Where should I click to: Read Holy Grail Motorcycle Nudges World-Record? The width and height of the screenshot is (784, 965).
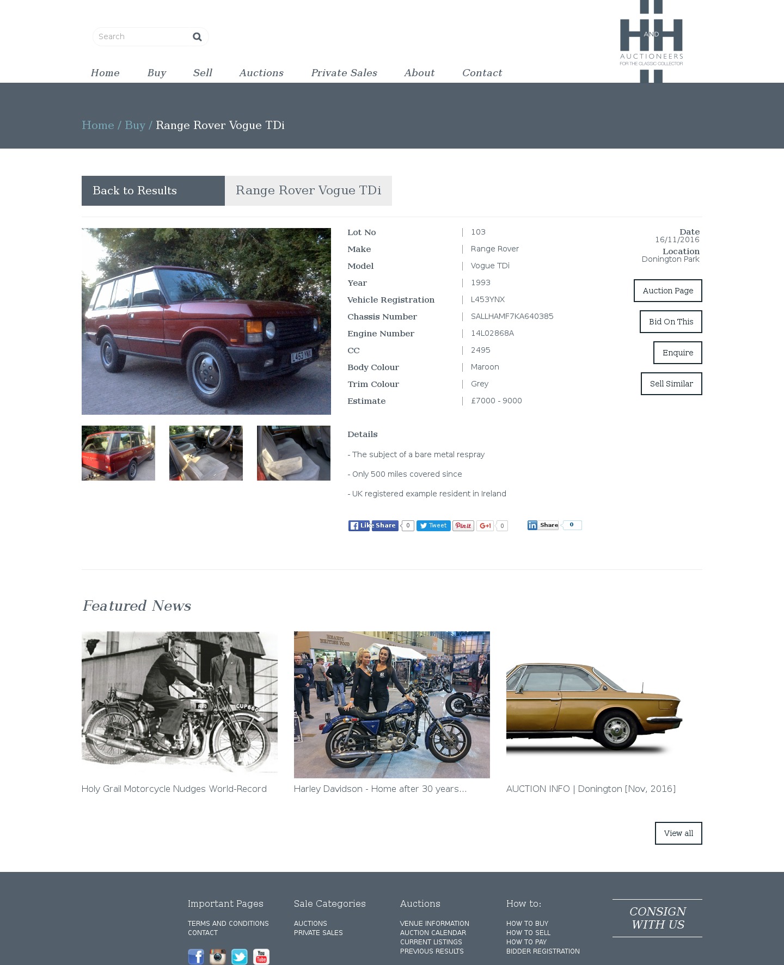click(x=174, y=789)
